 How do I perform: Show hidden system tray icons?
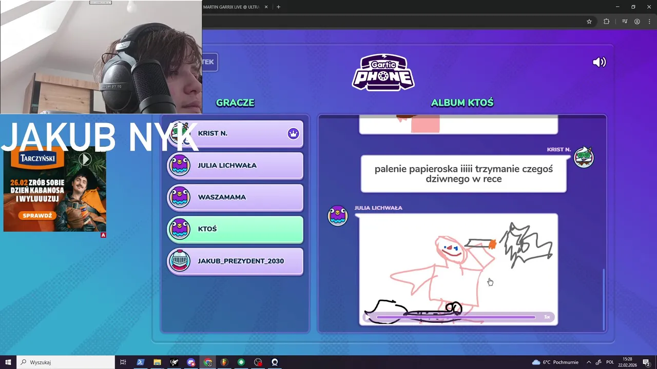pyautogui.click(x=589, y=362)
